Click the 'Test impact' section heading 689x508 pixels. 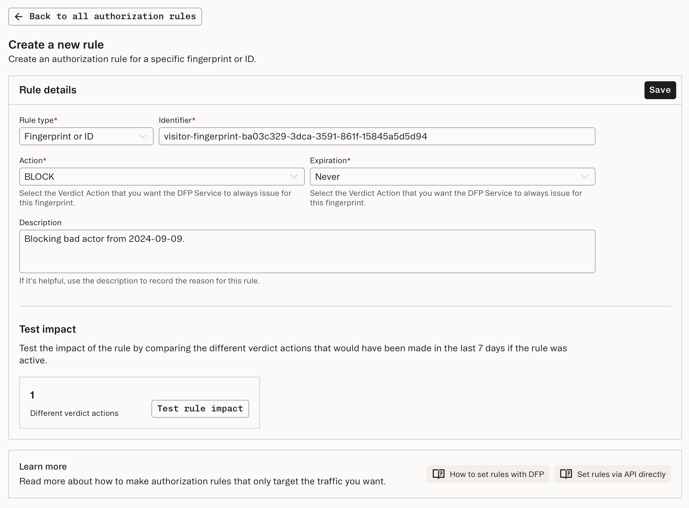pos(47,329)
